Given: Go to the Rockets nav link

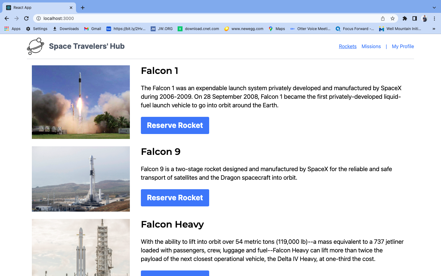Looking at the screenshot, I should coord(348,46).
